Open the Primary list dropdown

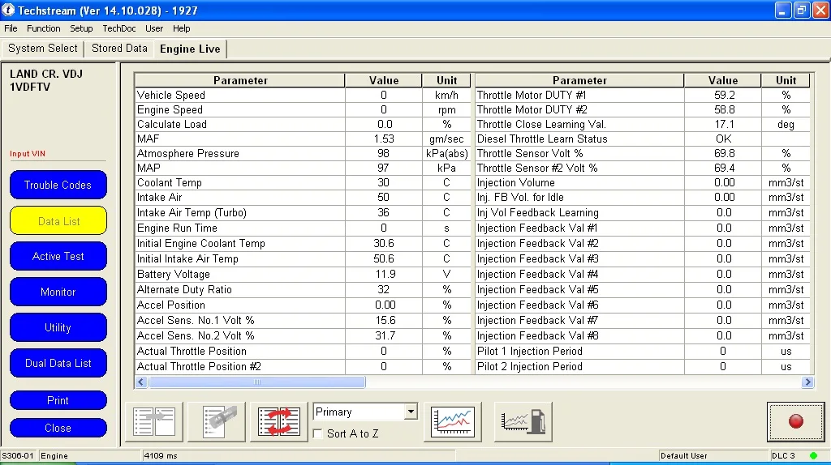coord(411,412)
